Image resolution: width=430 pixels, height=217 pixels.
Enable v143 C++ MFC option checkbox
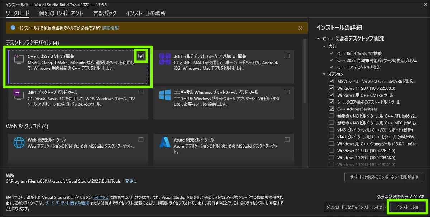coord(331,123)
